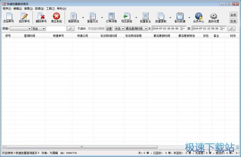The width and height of the screenshot is (241, 157).
Task: Sort by the 查询时间 column header
Action: pos(30,36)
